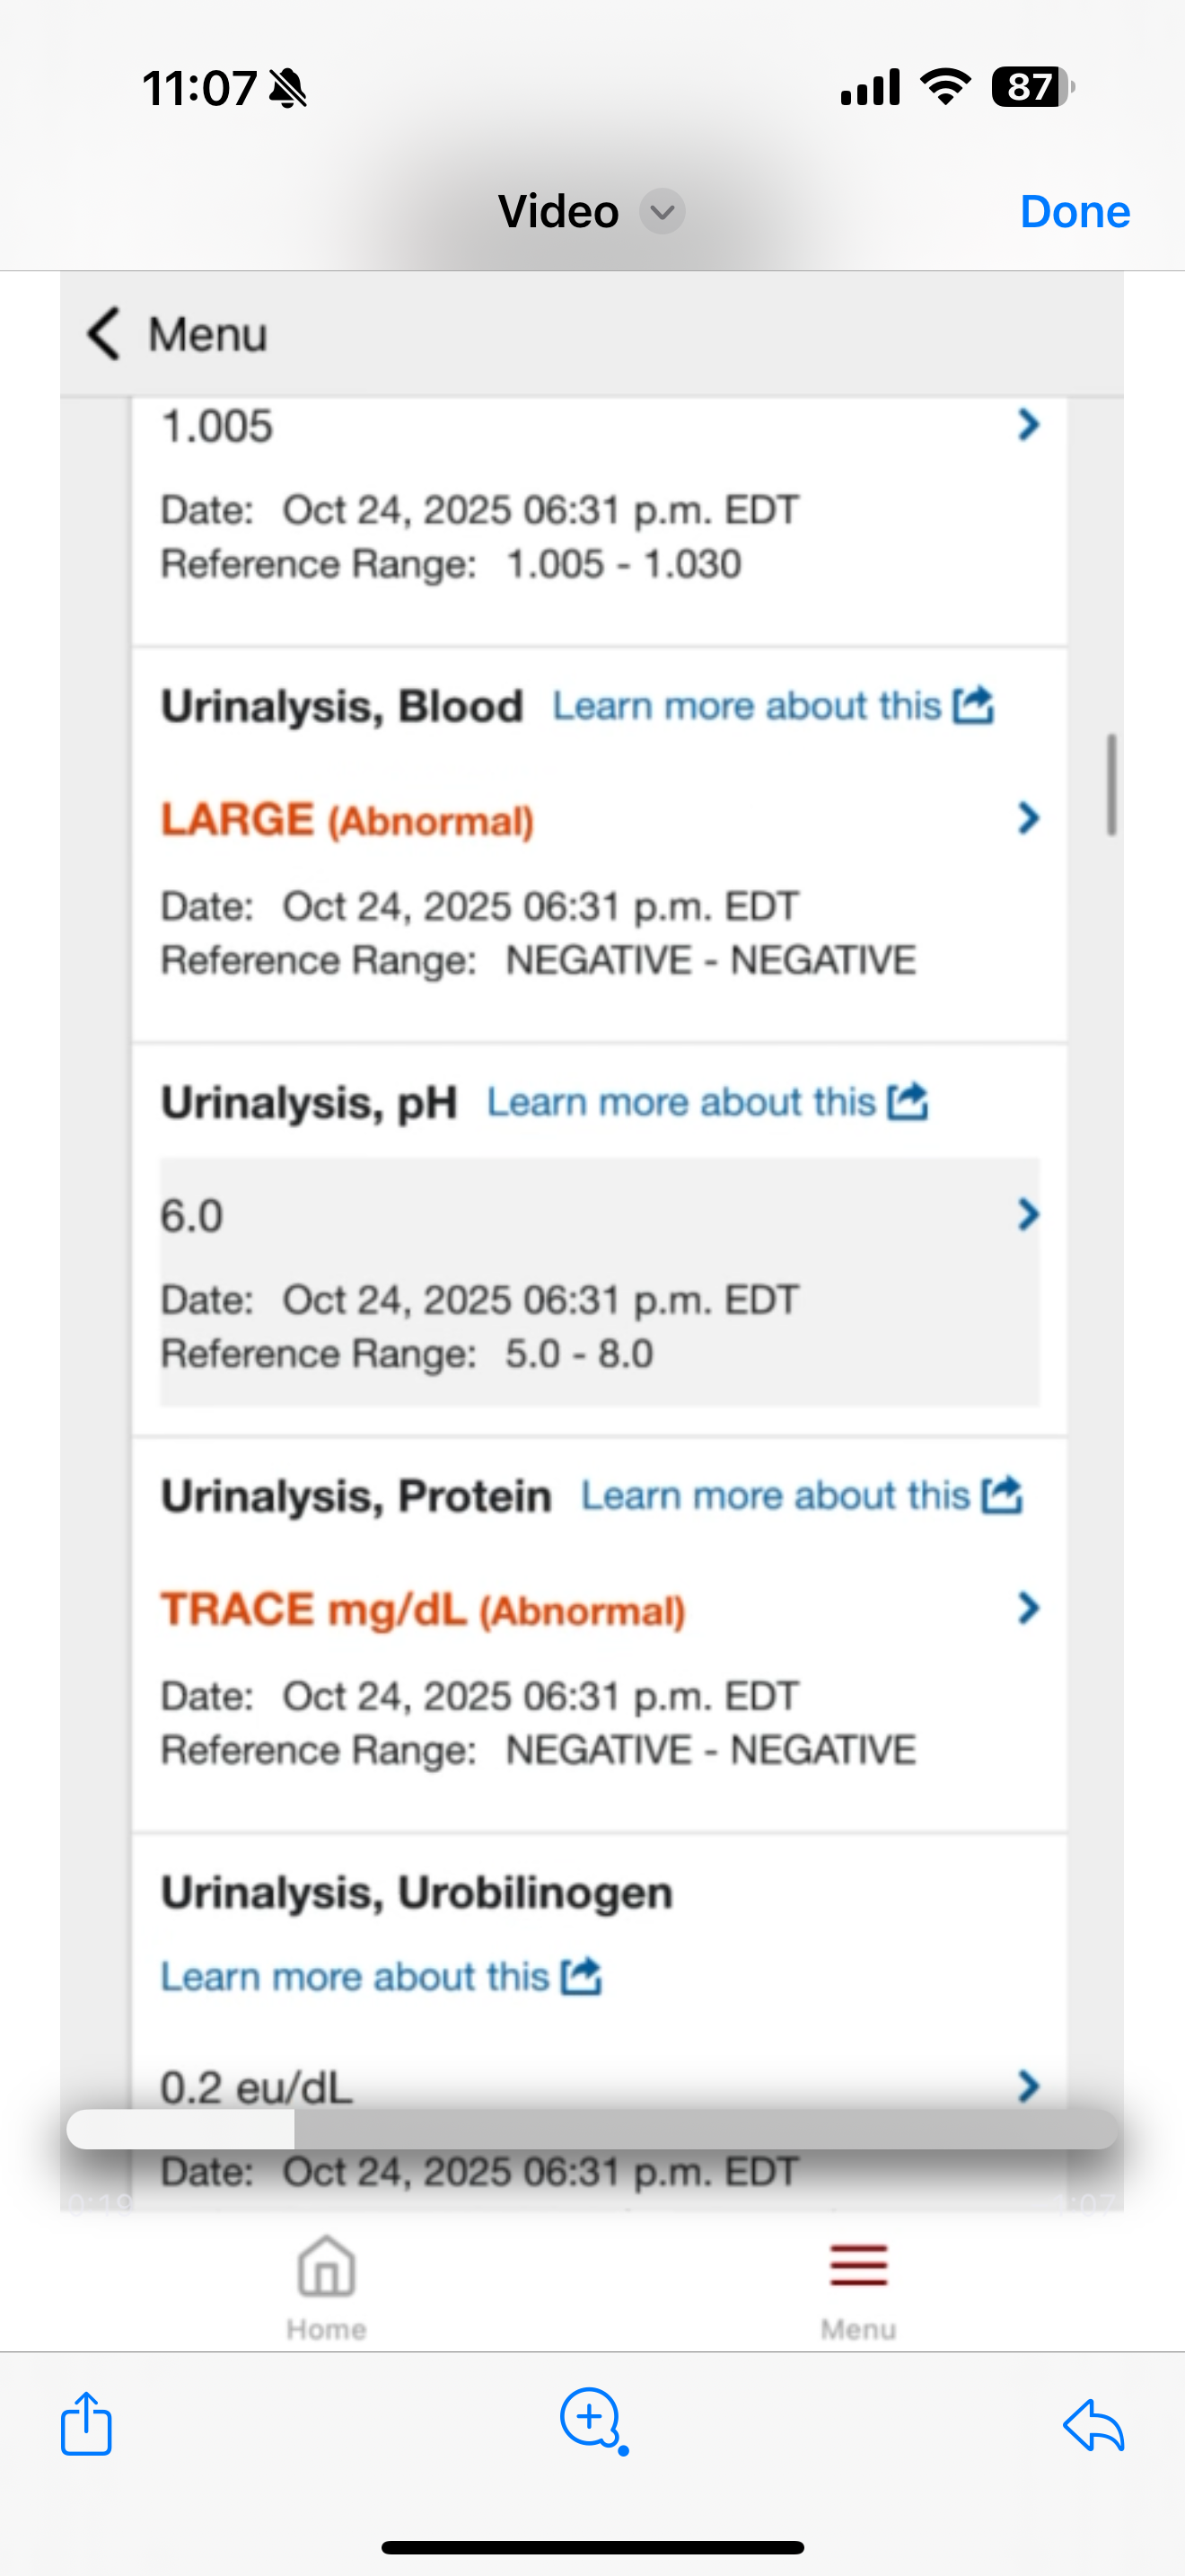
Task: Click the video playback progress scrubber
Action: (x=592, y=2129)
